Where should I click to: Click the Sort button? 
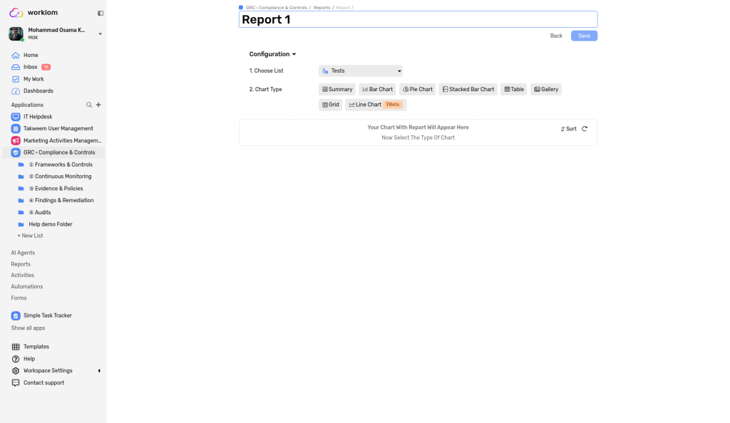click(x=568, y=129)
